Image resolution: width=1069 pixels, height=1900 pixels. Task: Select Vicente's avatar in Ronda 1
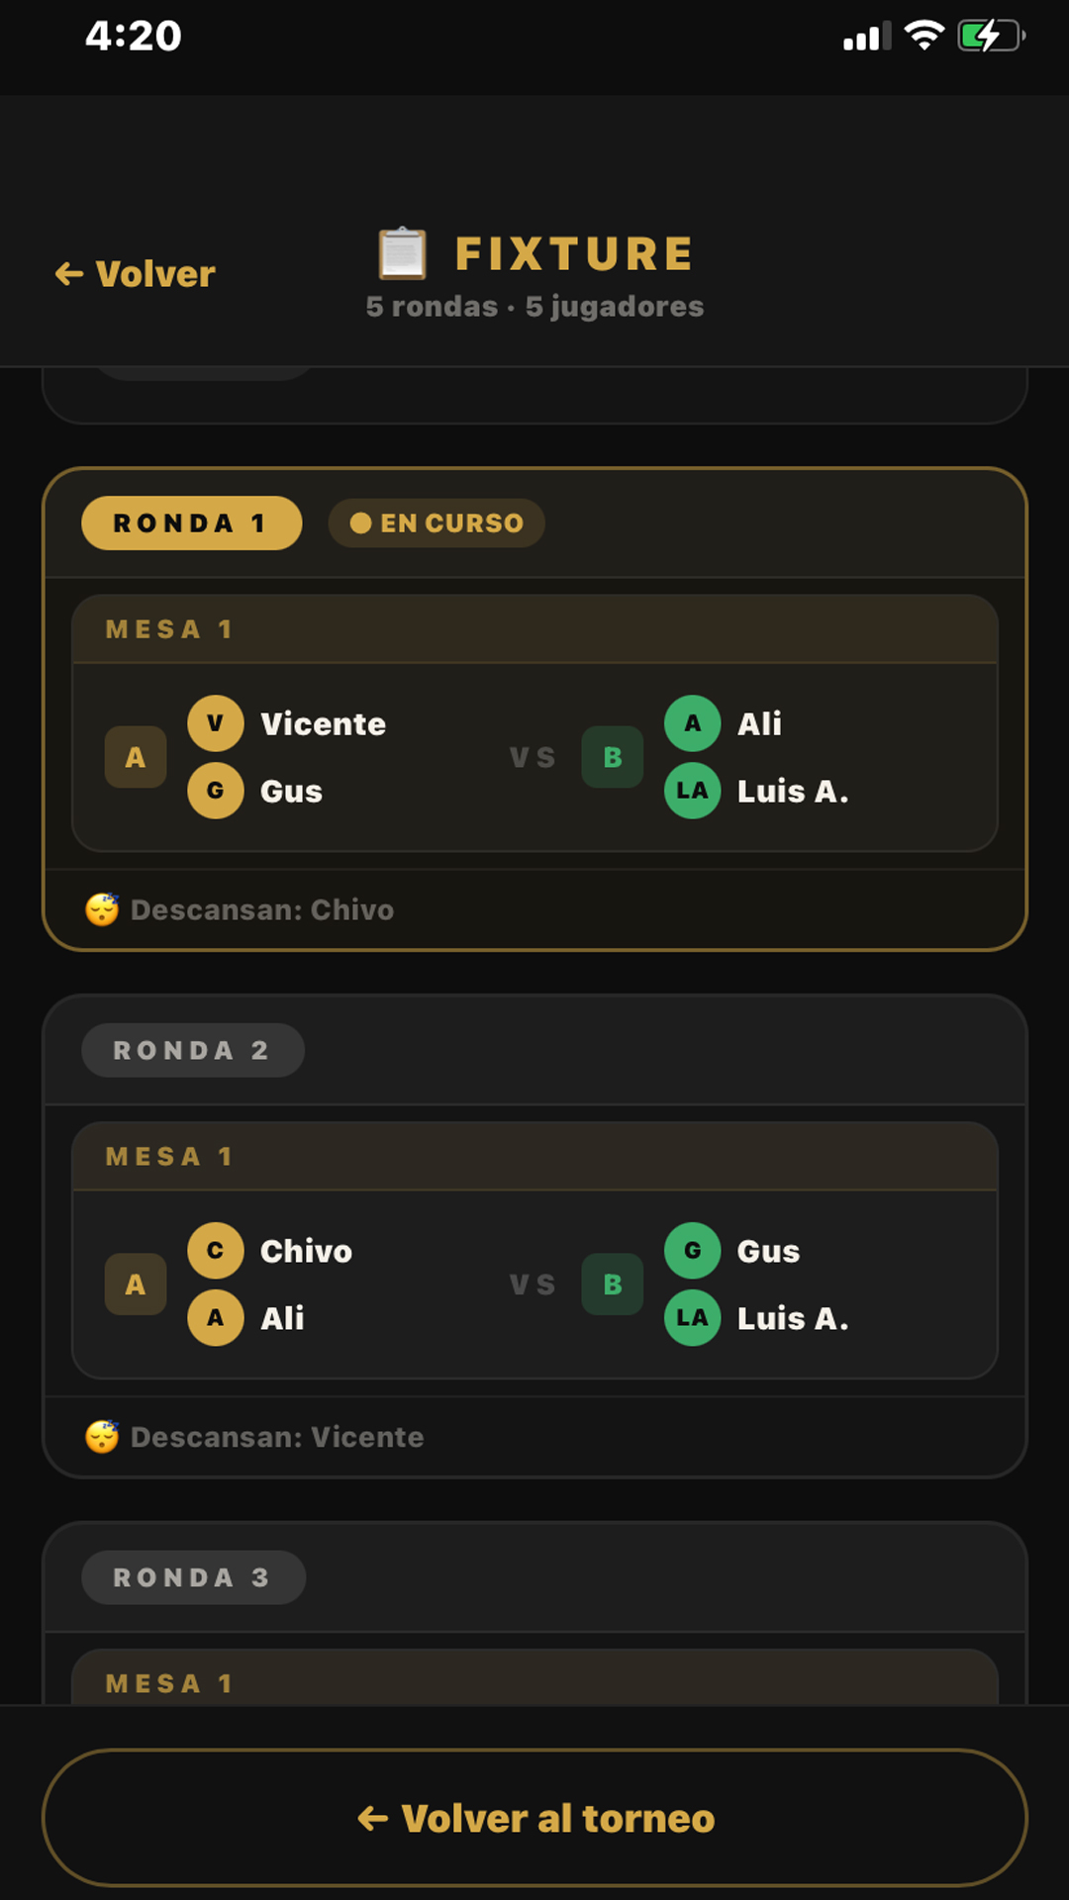[216, 723]
